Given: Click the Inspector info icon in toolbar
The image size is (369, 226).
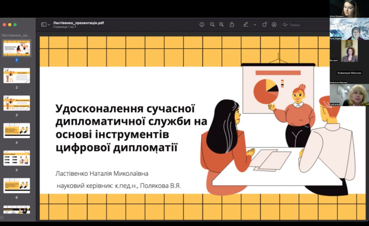Looking at the screenshot, I should click(x=202, y=25).
